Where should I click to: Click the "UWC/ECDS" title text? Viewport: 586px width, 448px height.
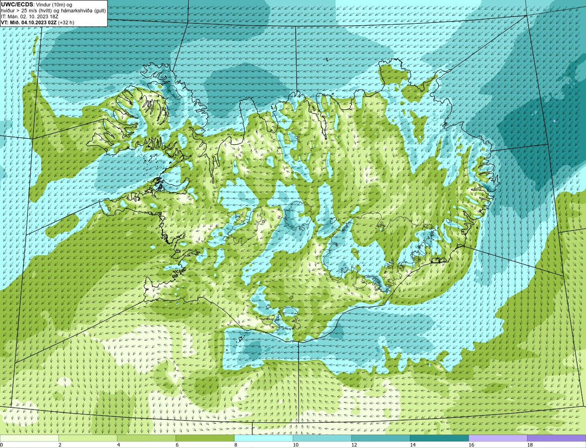[x=17, y=5]
